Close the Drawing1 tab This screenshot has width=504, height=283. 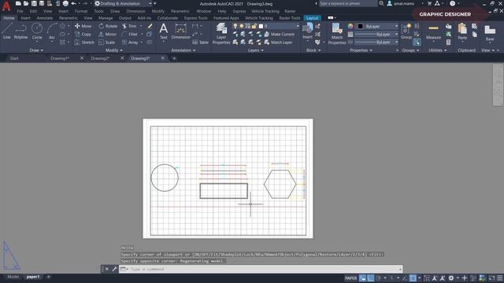point(82,58)
